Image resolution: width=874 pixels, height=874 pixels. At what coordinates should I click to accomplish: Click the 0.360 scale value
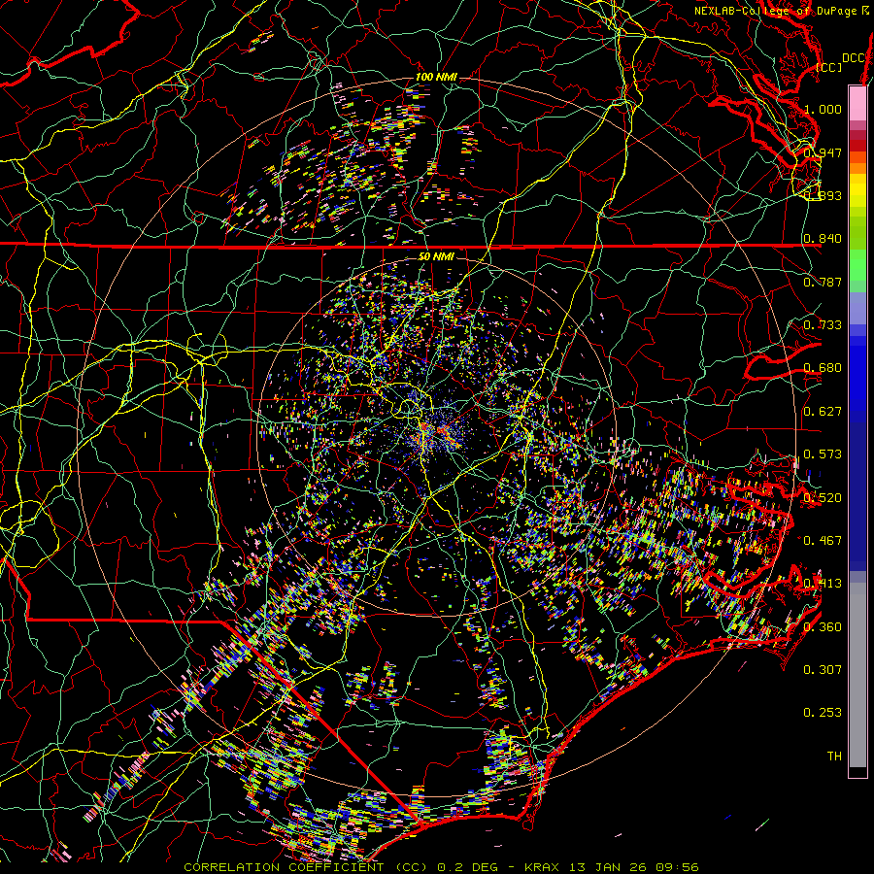point(823,627)
